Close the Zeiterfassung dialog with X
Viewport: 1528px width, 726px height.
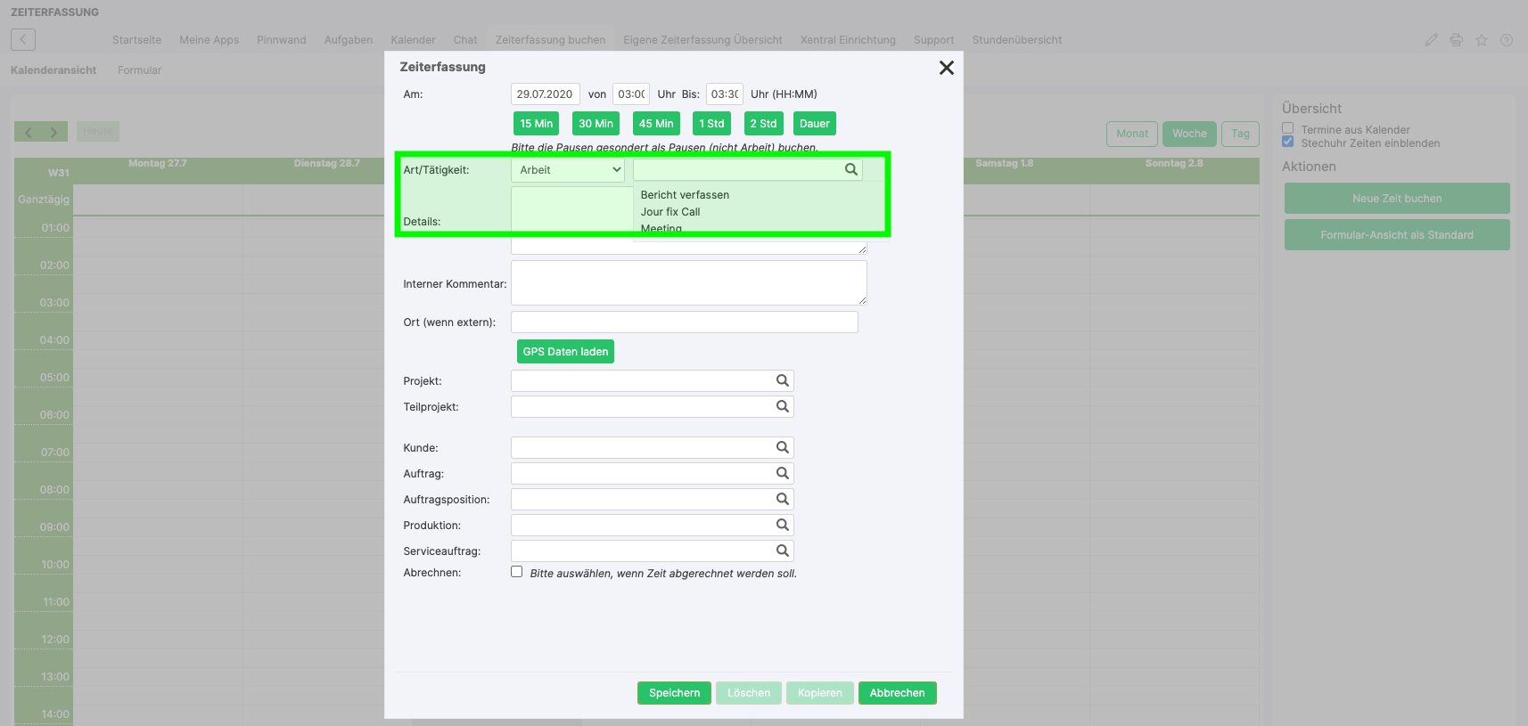946,68
